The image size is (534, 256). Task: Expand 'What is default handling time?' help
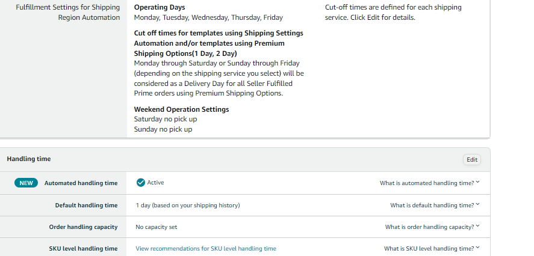(x=435, y=205)
